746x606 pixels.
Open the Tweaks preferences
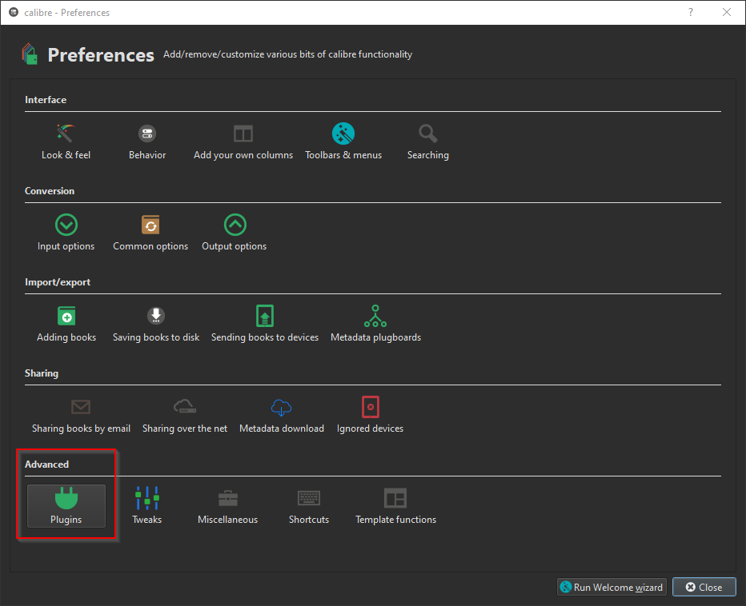coord(147,506)
